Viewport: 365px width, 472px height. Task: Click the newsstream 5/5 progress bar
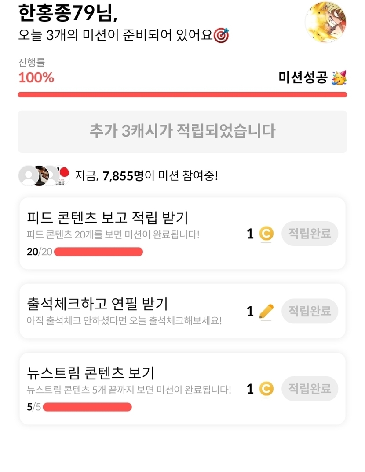coord(87,407)
